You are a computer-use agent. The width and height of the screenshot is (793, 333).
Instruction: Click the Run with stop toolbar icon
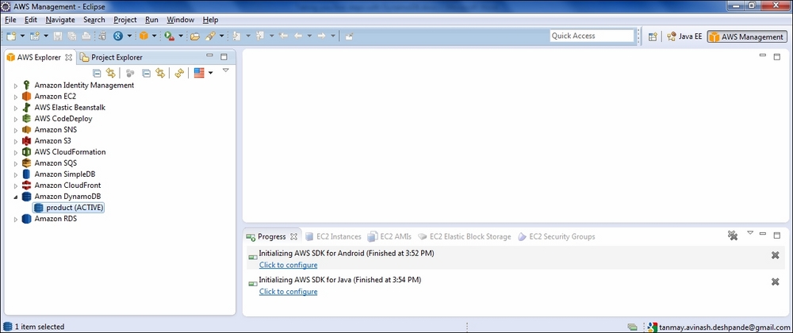pyautogui.click(x=169, y=36)
